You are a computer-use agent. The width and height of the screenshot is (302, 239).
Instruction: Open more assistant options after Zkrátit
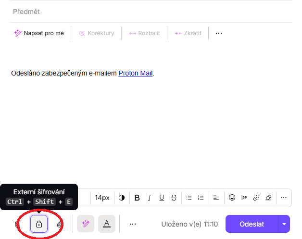coord(219,33)
